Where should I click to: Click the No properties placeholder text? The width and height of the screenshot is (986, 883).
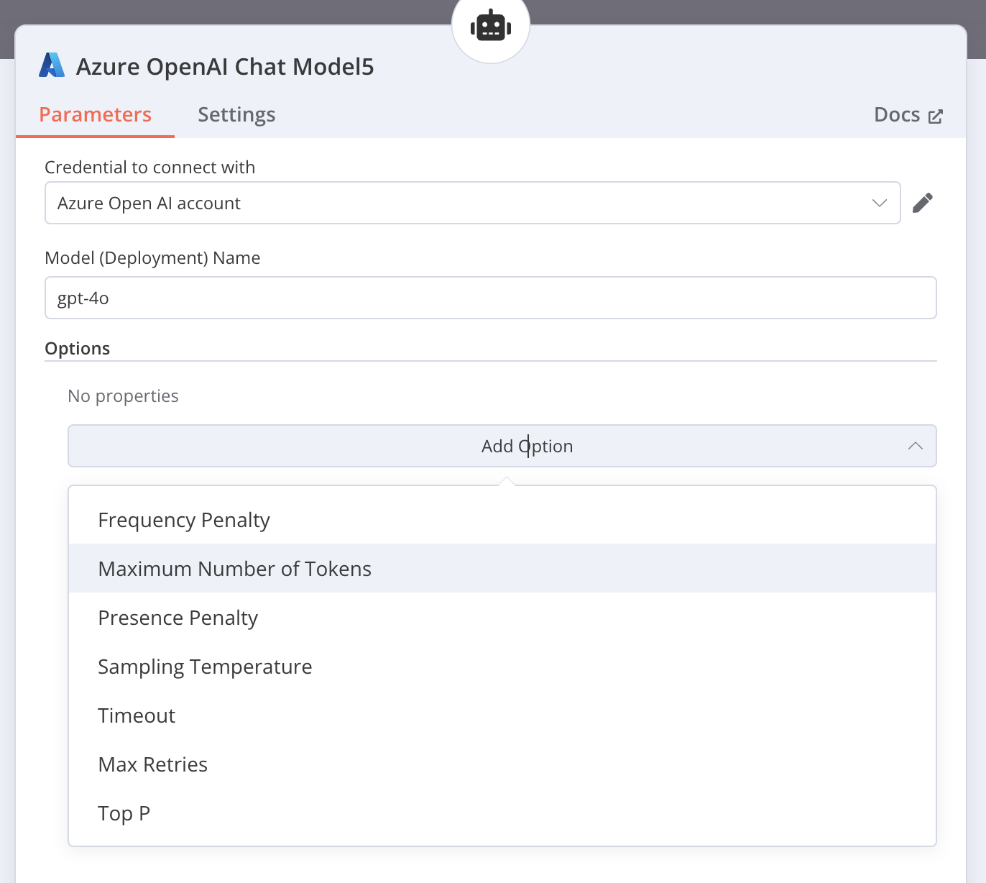point(123,396)
